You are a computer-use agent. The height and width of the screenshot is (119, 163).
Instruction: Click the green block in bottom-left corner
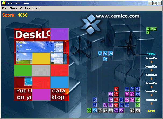coord(89,110)
